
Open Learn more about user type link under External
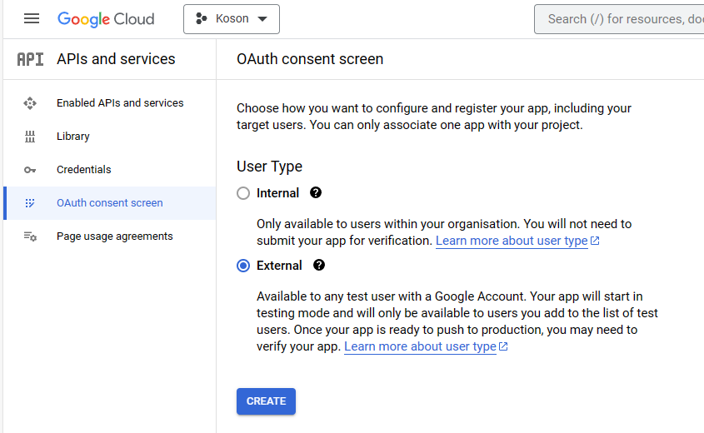tap(420, 347)
